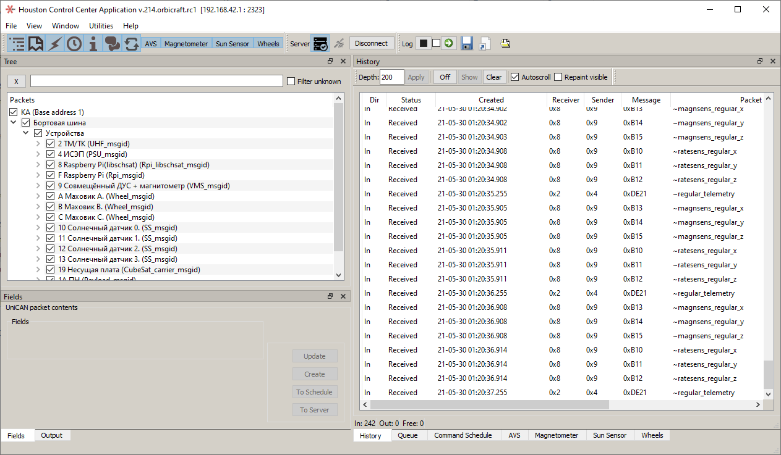Uncheck the Бортовая шина tree item
This screenshot has height=455, width=781.
[x=25, y=122]
